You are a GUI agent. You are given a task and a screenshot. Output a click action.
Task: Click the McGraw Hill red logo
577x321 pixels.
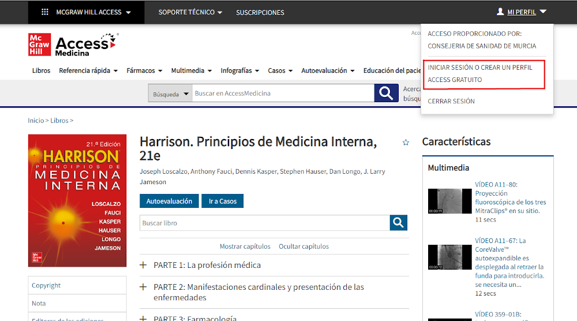pos(39,44)
